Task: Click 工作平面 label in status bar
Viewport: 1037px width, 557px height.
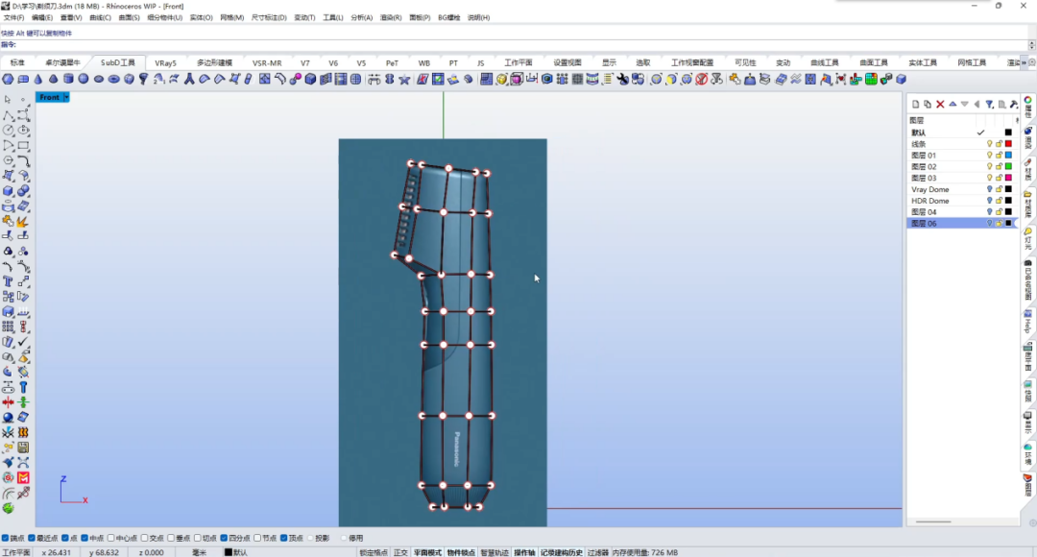Action: pos(14,553)
